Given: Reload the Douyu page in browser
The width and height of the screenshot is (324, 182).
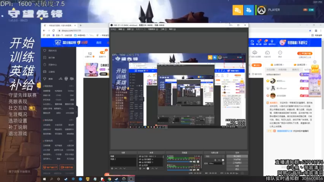Looking at the screenshot, I should (53, 31).
